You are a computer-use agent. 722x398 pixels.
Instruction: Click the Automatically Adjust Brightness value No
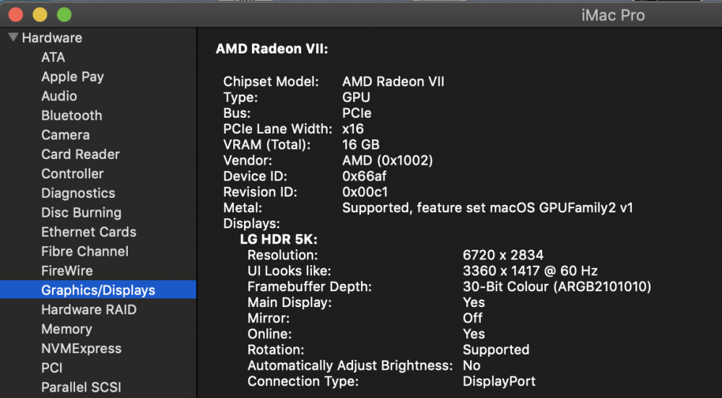471,365
